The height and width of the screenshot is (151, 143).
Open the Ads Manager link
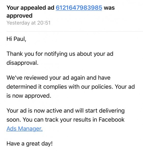(25, 129)
